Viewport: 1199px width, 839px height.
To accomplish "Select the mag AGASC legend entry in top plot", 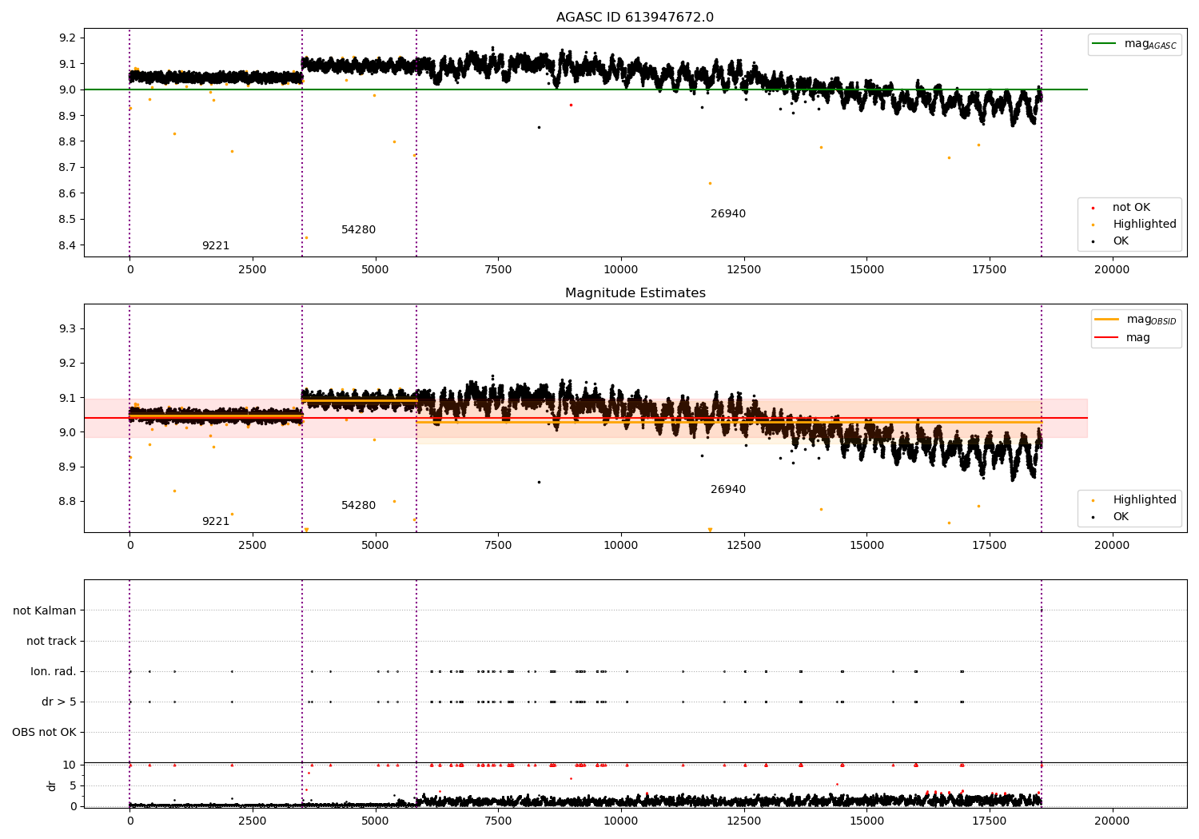I will tap(1134, 44).
